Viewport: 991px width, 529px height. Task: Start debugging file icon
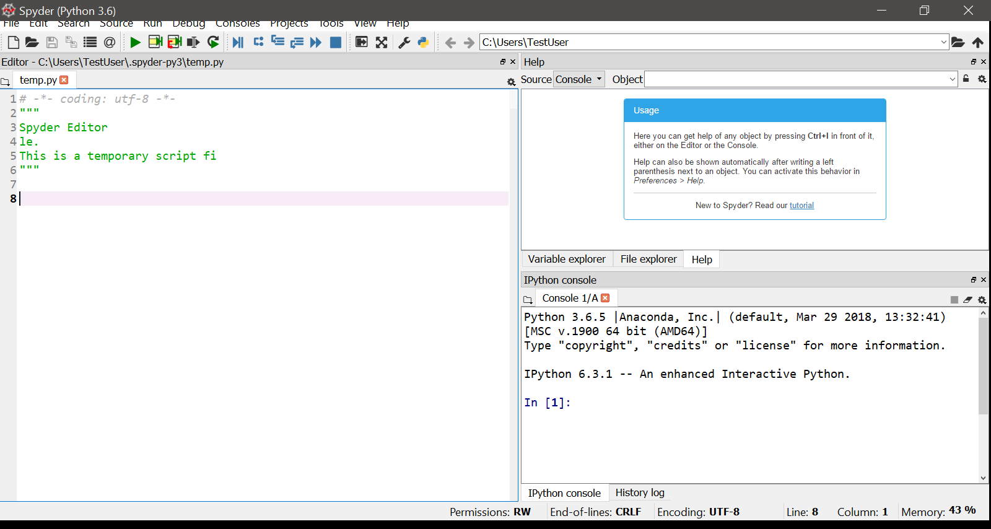238,42
